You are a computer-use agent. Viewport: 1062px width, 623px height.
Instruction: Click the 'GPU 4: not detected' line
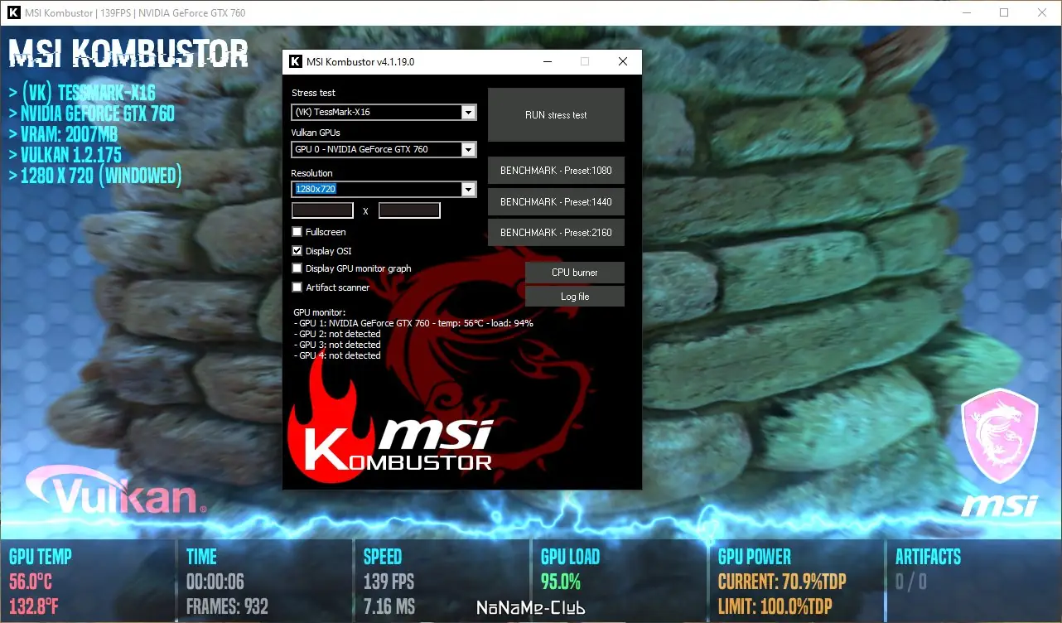pyautogui.click(x=337, y=355)
